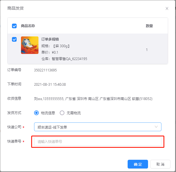This screenshot has height=172, width=176.
Task: Click the 收货信息 recipient address text
Action: (93, 99)
